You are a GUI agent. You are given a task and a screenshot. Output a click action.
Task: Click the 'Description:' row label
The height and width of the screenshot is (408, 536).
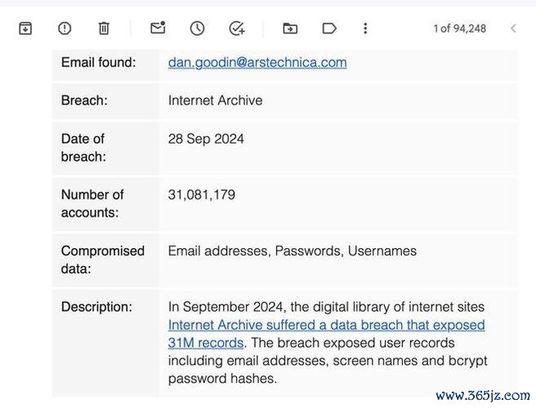pos(96,307)
